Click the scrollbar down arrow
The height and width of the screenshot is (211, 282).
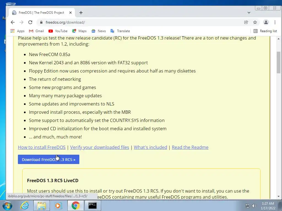click(x=278, y=196)
